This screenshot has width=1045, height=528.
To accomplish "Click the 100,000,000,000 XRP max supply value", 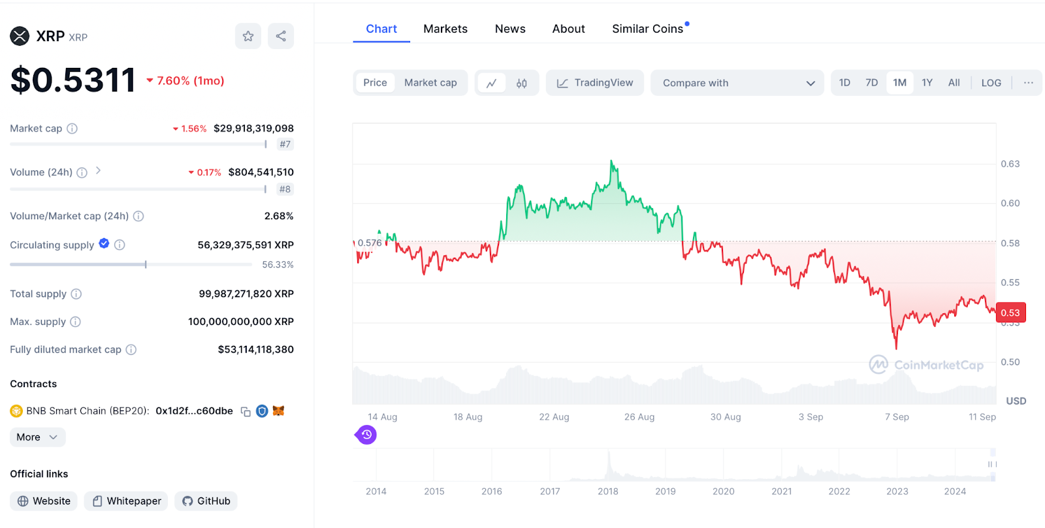I will pyautogui.click(x=241, y=322).
